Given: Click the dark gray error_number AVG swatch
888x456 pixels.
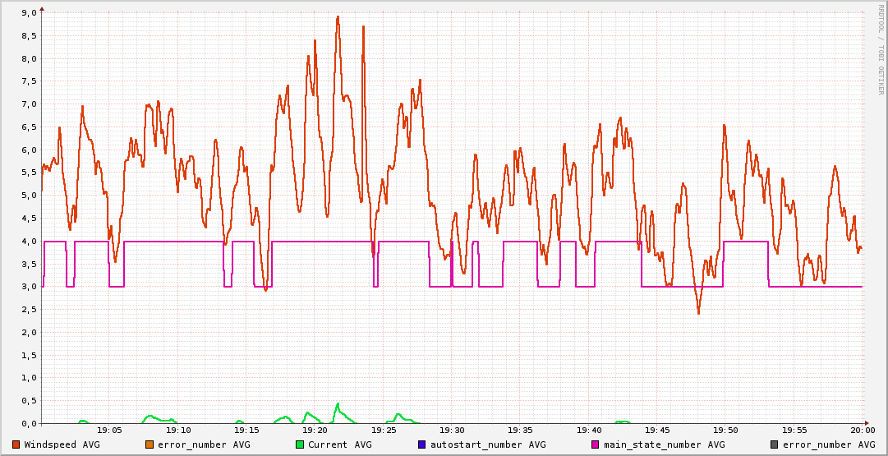Looking at the screenshot, I should click(775, 444).
